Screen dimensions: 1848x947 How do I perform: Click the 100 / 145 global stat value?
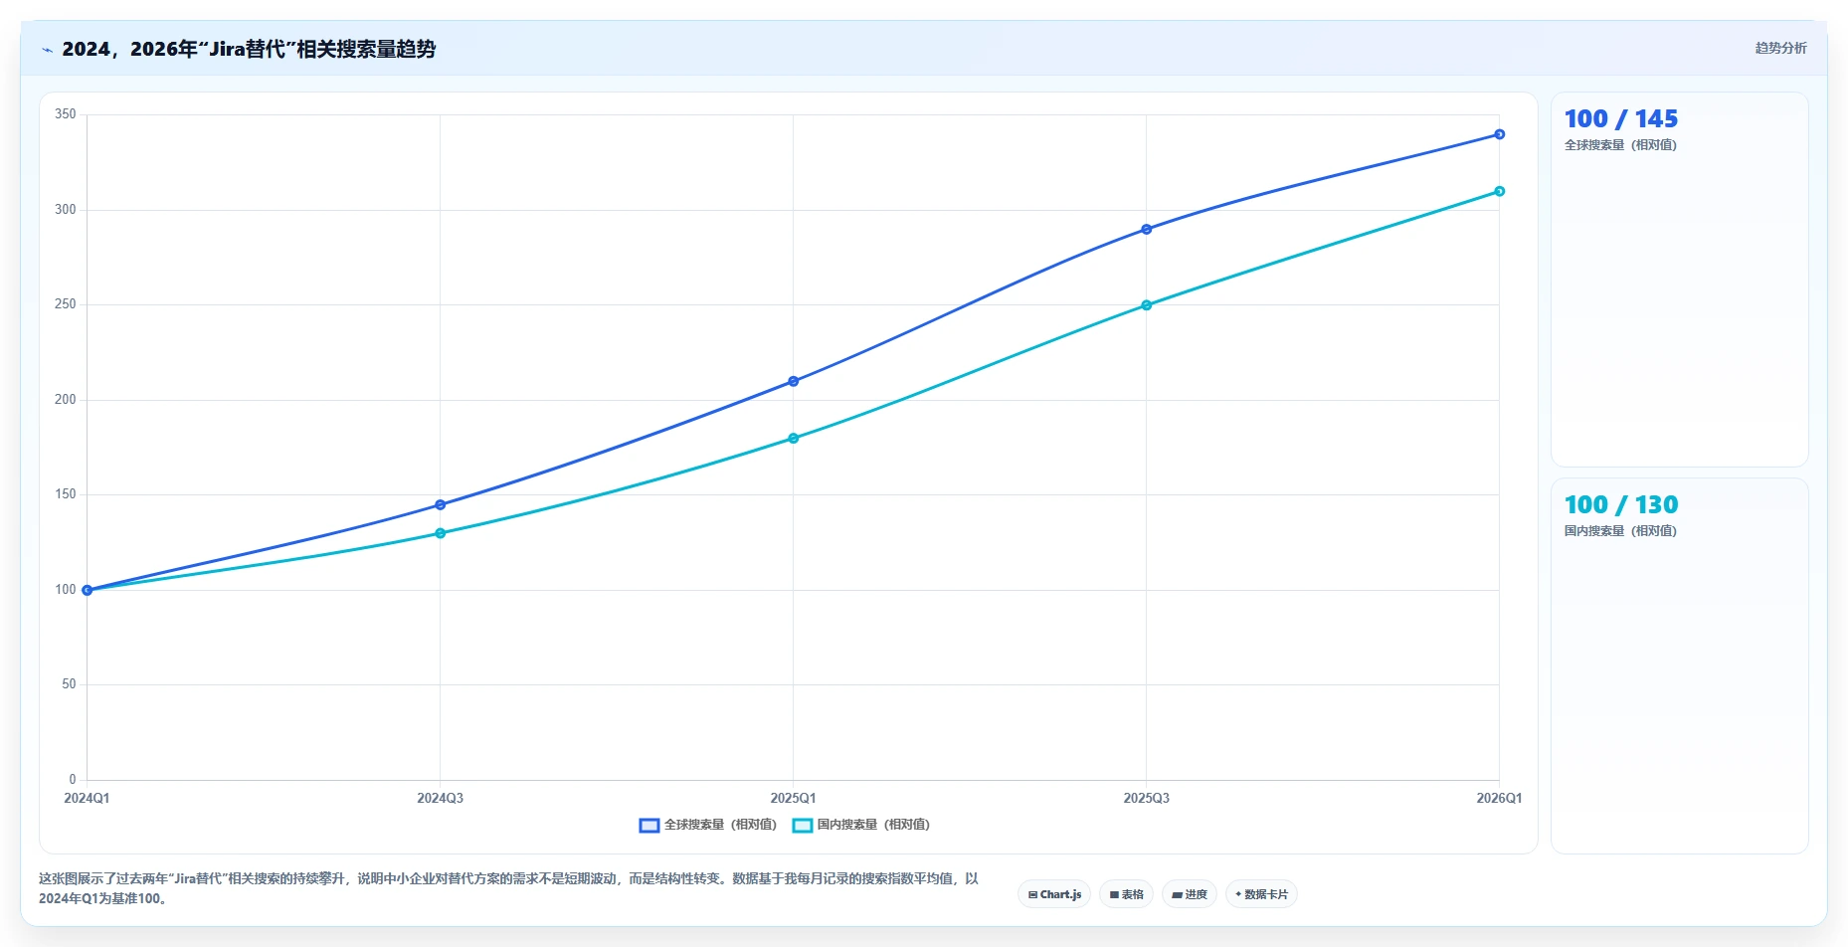click(x=1620, y=119)
